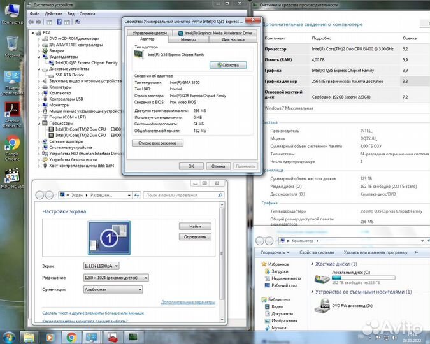Collapse the Processors node
430x344 pixels.
point(39,123)
